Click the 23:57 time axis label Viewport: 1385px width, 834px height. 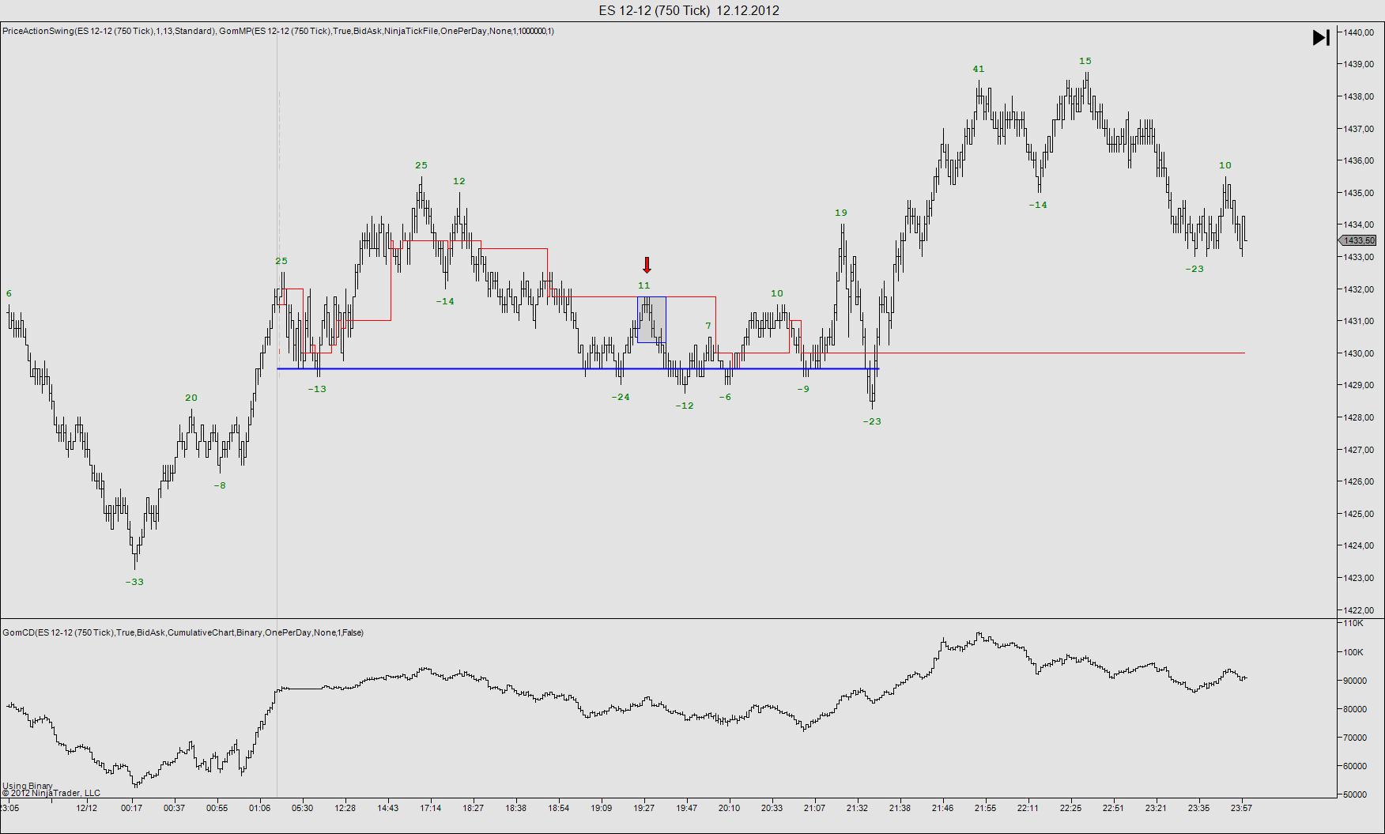[1241, 808]
